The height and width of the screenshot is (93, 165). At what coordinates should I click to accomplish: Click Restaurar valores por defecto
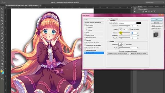click(x=139, y=54)
